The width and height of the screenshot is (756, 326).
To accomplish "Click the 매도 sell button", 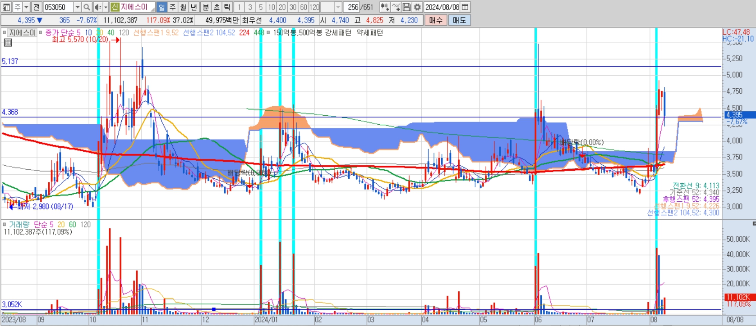I will coord(459,20).
